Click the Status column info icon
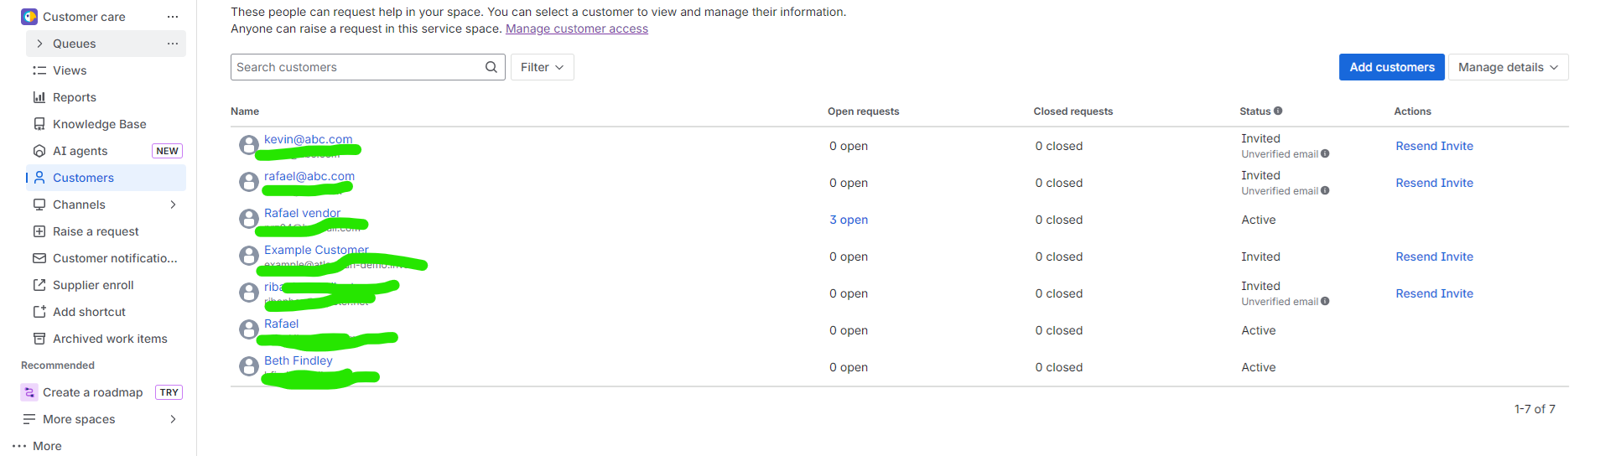1605x456 pixels. coord(1278,111)
